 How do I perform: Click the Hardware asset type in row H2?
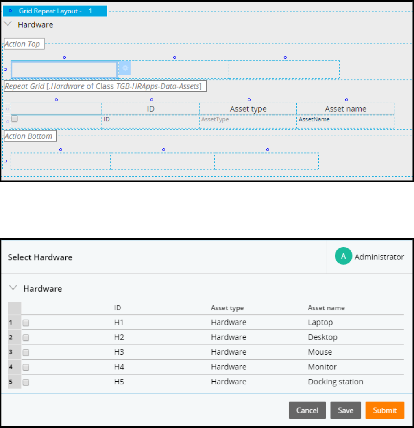pyautogui.click(x=229, y=337)
